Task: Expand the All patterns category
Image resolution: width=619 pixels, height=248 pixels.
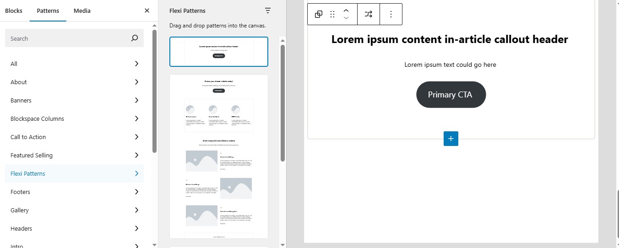Action: click(x=74, y=64)
